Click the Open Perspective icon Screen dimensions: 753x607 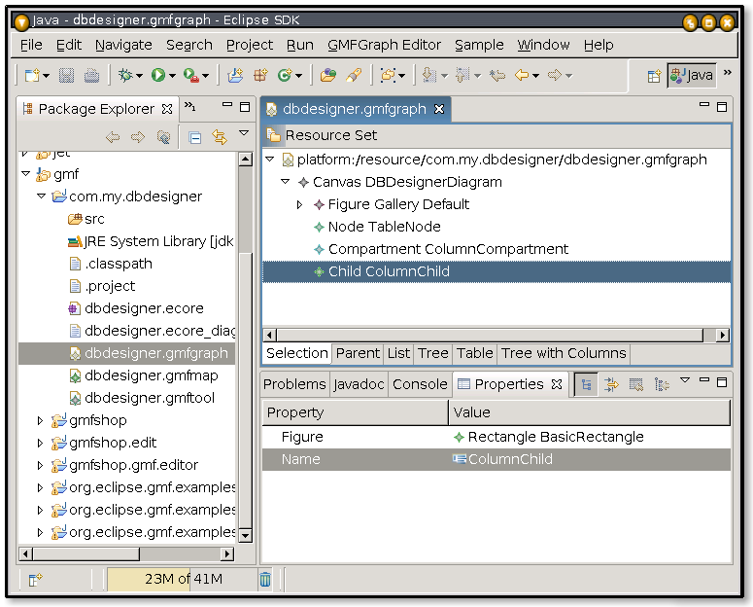pos(655,75)
